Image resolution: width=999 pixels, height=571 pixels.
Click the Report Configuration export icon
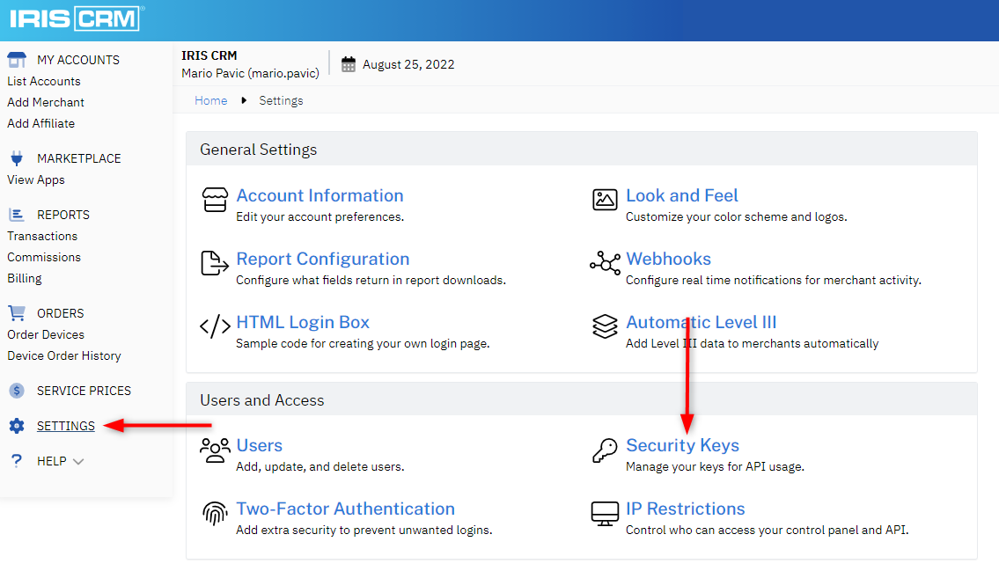tap(215, 263)
